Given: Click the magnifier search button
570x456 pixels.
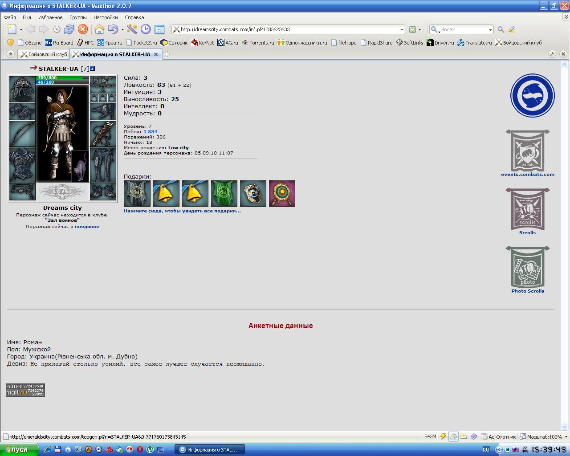Looking at the screenshot, I should 501,29.
